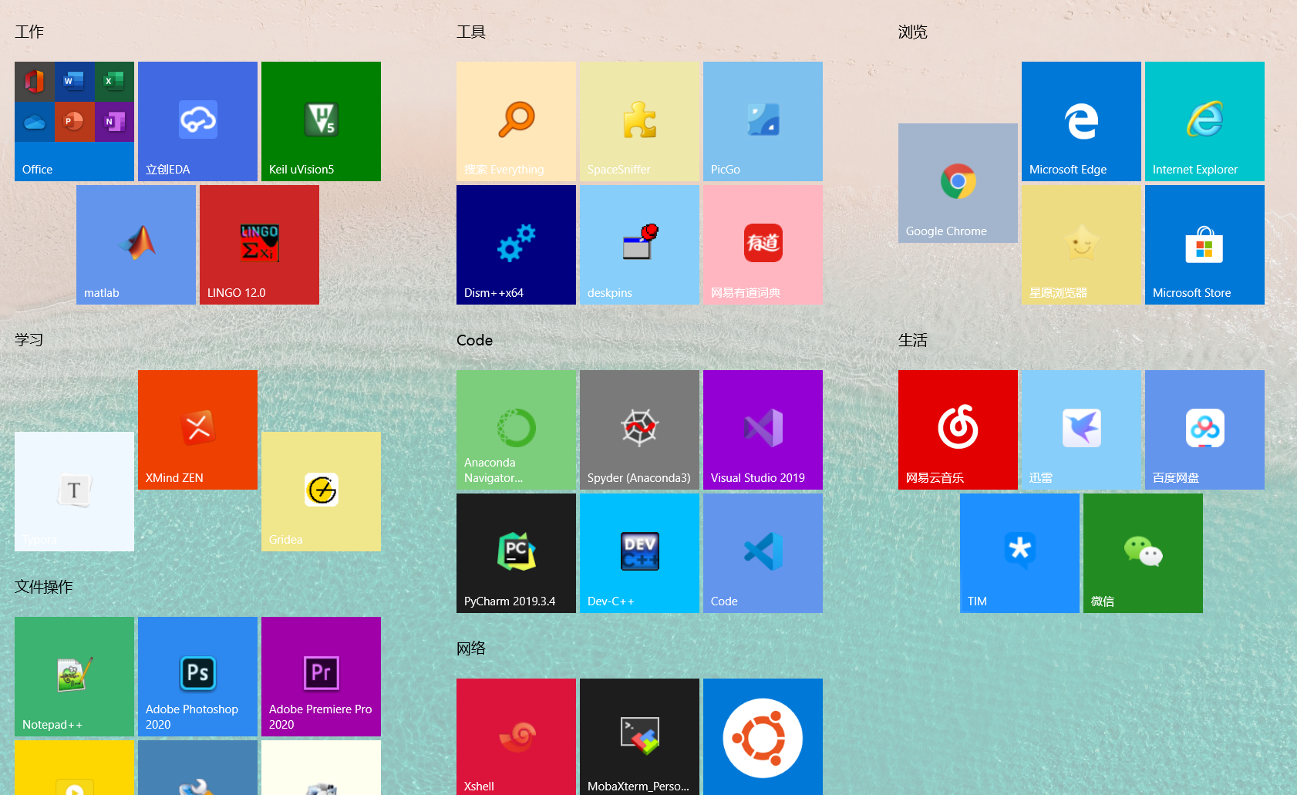Launch the Gridea tile

(321, 491)
